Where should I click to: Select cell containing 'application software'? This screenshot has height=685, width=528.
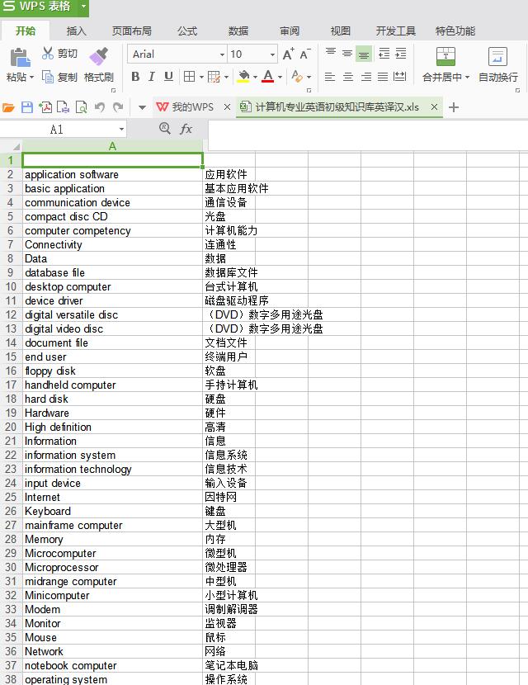(112, 174)
